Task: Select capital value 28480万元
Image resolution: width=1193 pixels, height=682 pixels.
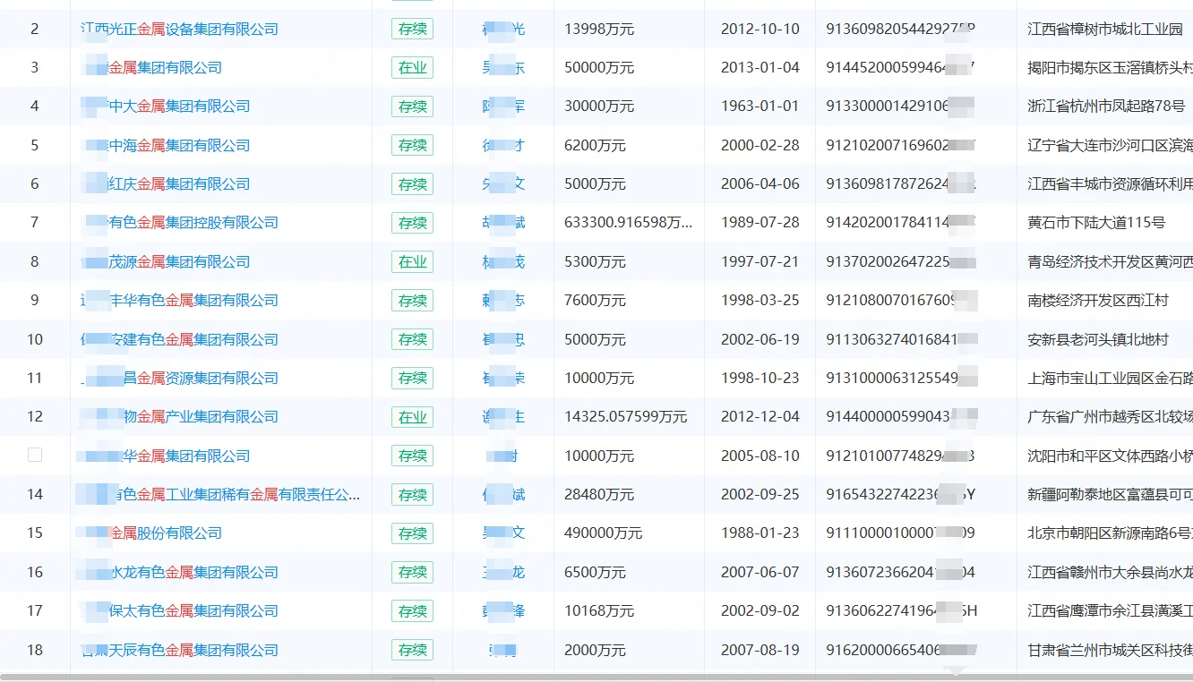Action: (x=599, y=494)
